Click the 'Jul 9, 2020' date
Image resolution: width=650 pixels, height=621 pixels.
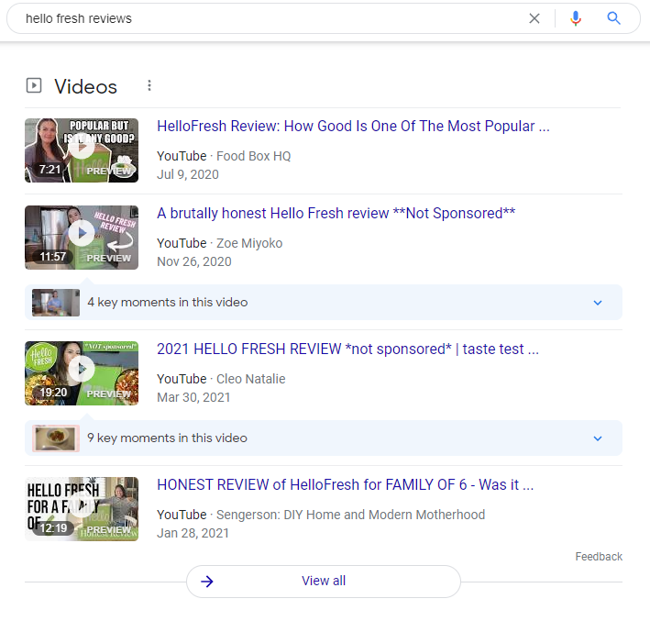[x=188, y=174]
